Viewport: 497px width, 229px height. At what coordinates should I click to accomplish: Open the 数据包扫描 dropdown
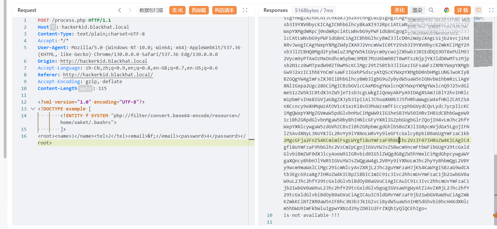tap(151, 10)
